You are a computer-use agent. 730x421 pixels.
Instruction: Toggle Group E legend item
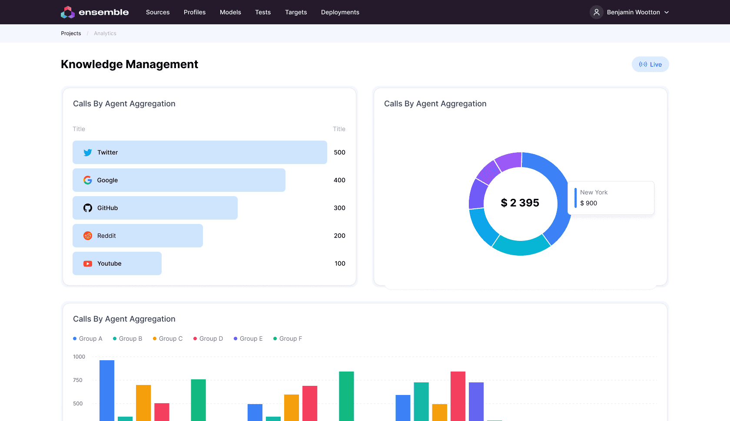pos(248,339)
